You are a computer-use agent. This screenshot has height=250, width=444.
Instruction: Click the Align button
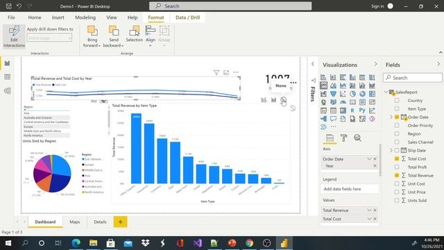[151, 36]
